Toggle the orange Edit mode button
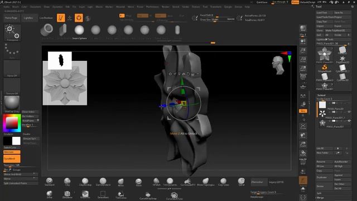Viewport: 357px width, 201px height. click(61, 18)
